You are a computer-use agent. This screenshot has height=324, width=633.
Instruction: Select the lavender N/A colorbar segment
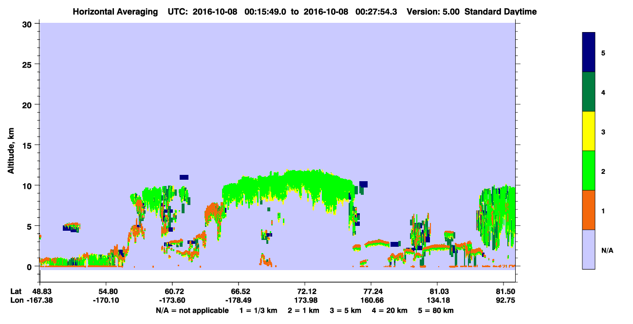click(x=589, y=249)
